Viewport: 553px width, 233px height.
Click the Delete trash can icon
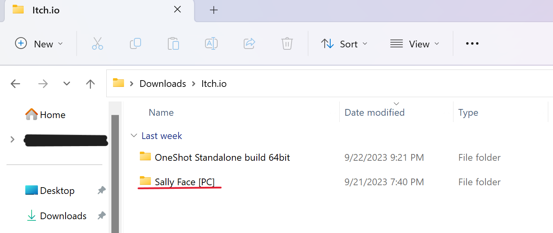[287, 43]
